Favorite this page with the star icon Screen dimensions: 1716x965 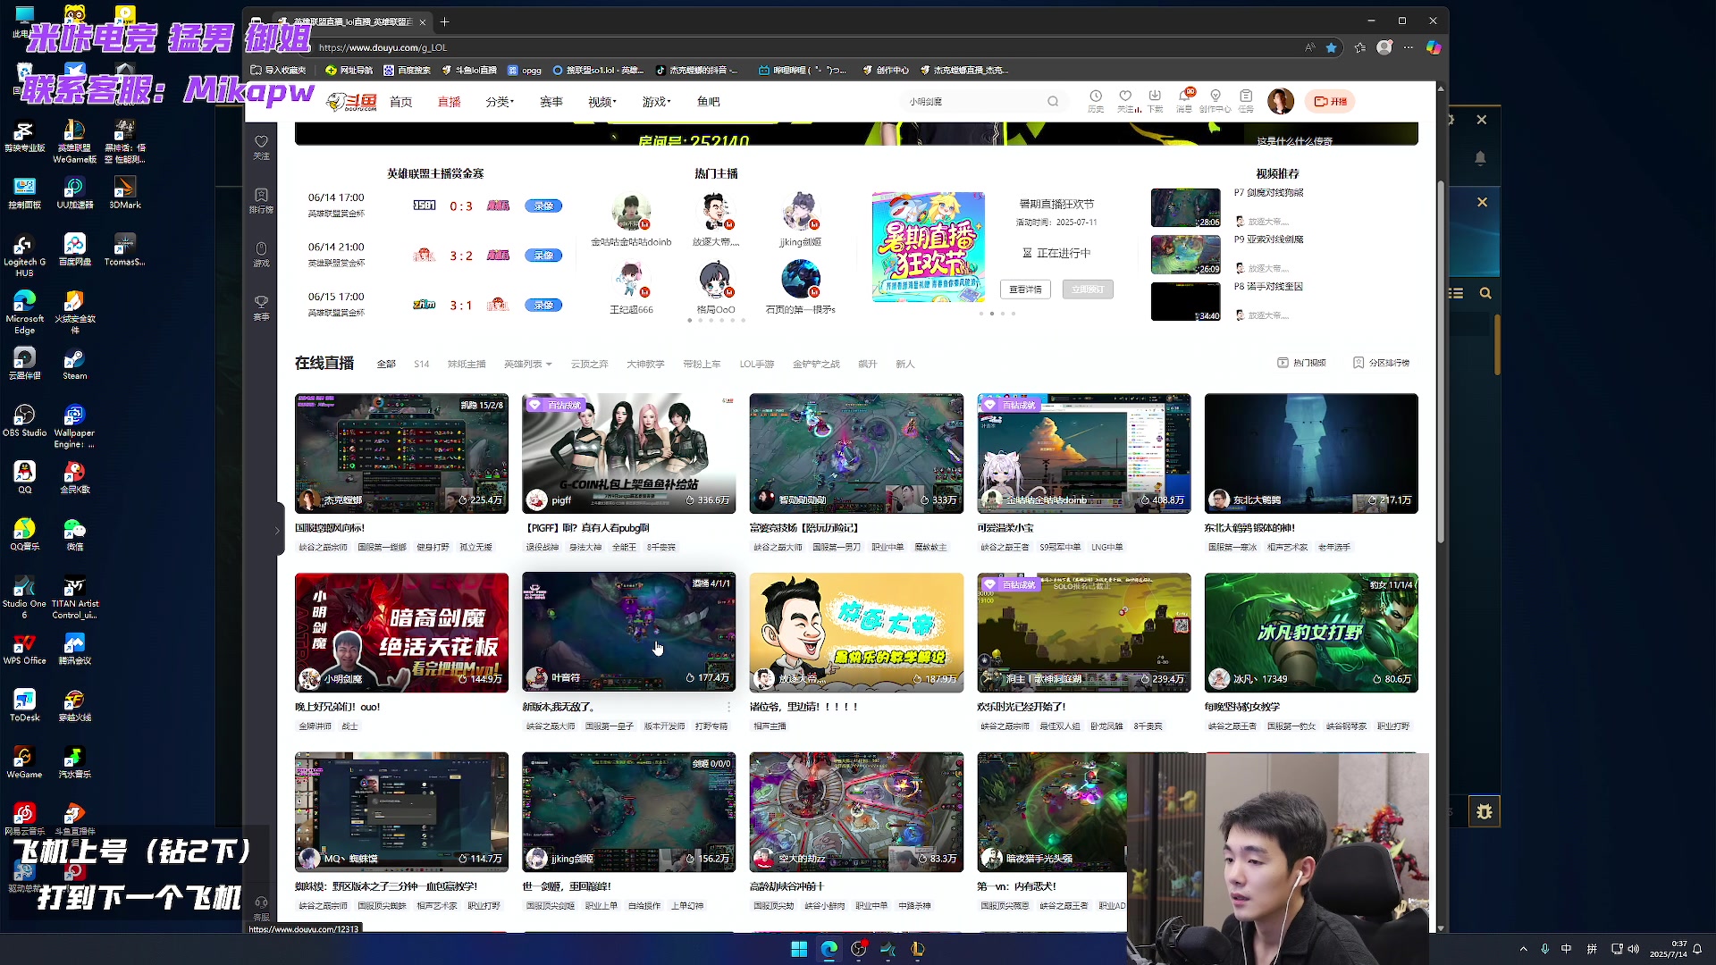tap(1332, 47)
